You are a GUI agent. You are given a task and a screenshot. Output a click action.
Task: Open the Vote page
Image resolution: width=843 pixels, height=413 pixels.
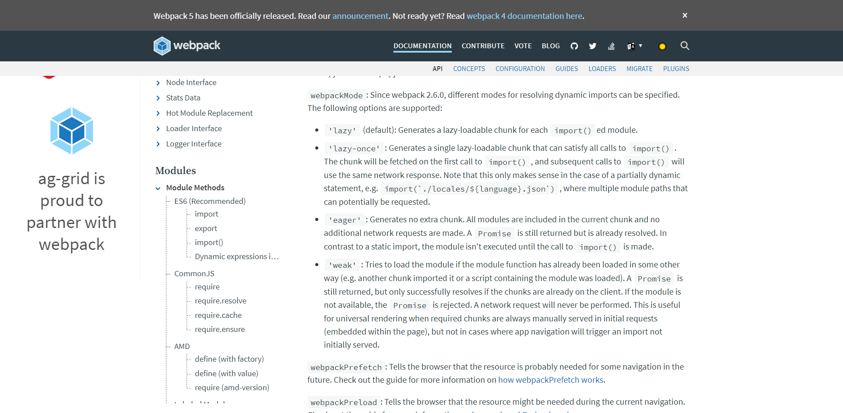[523, 46]
